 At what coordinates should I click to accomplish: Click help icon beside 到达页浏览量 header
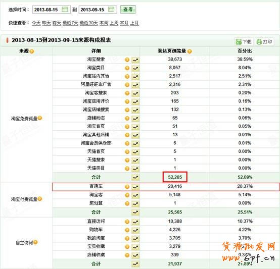coord(190,51)
